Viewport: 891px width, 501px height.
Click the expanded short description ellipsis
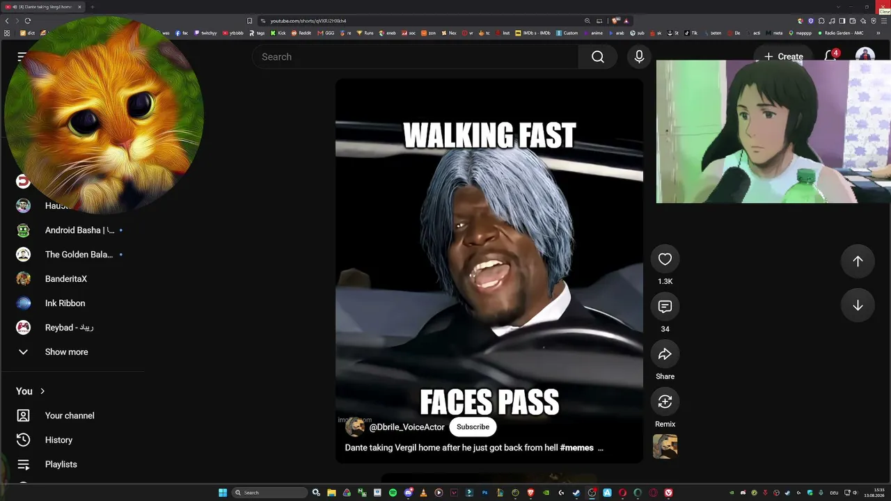coord(601,448)
